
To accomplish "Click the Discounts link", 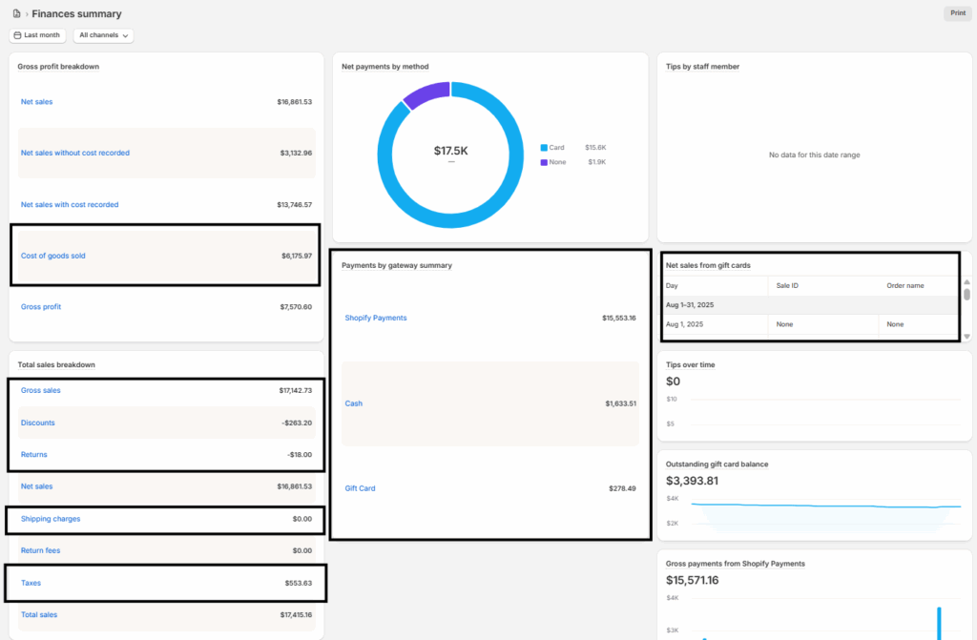I will [x=38, y=423].
